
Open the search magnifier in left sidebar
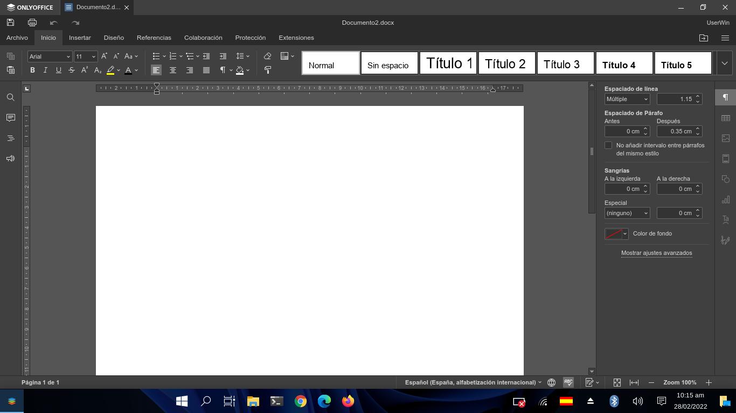(10, 97)
